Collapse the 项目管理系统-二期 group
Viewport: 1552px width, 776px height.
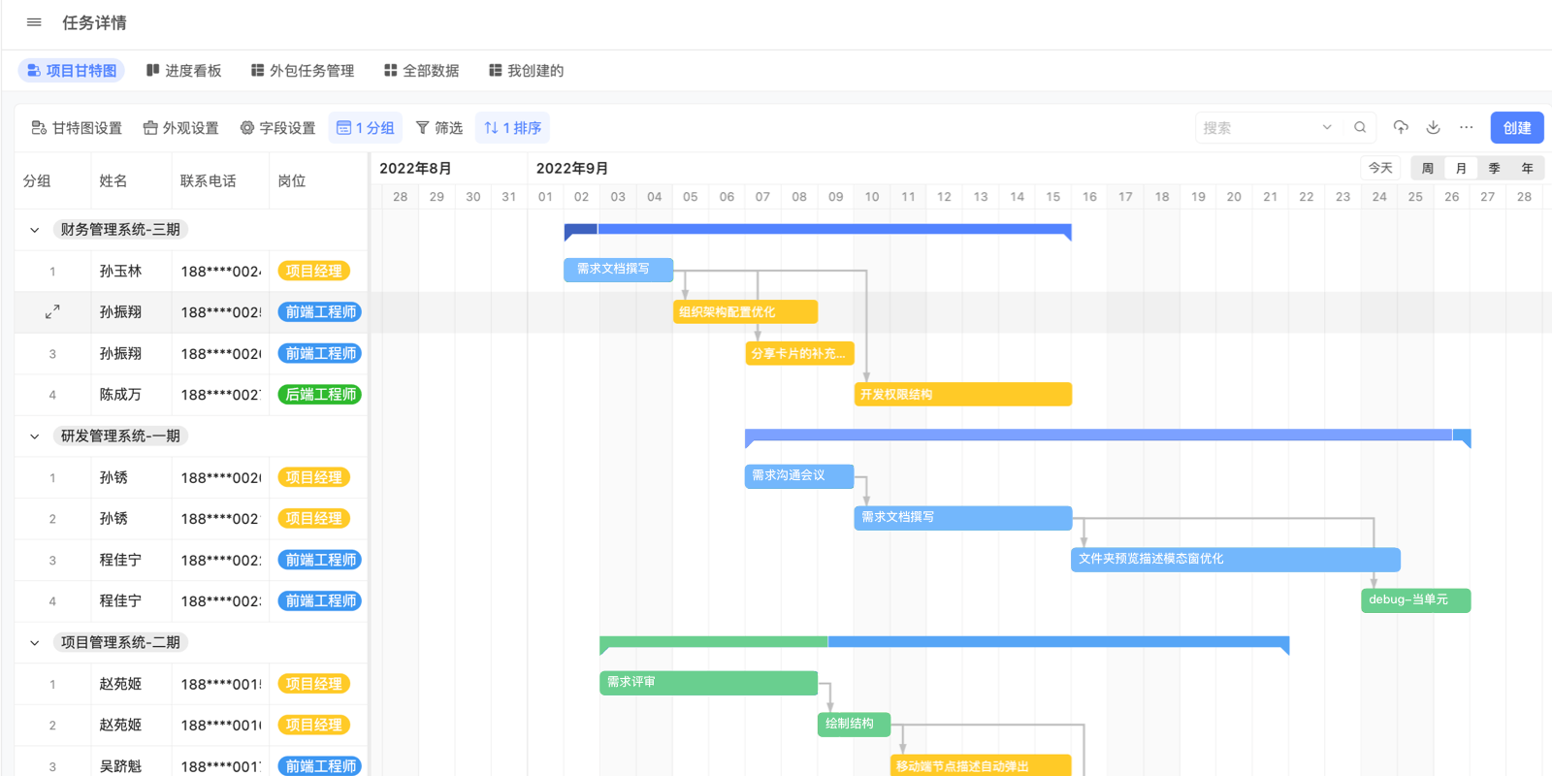(x=35, y=643)
